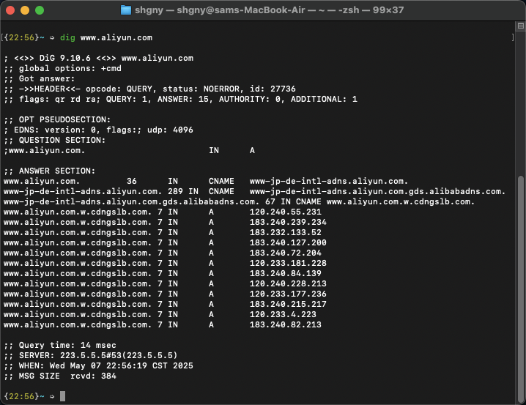
Task: Click 'global options: +cmd' line
Action: tap(62, 68)
